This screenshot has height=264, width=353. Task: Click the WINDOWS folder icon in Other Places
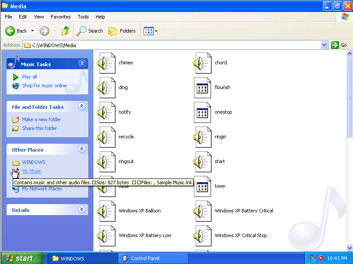[16, 162]
